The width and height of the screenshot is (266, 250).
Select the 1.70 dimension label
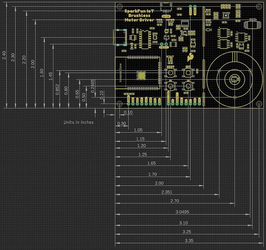(153, 174)
